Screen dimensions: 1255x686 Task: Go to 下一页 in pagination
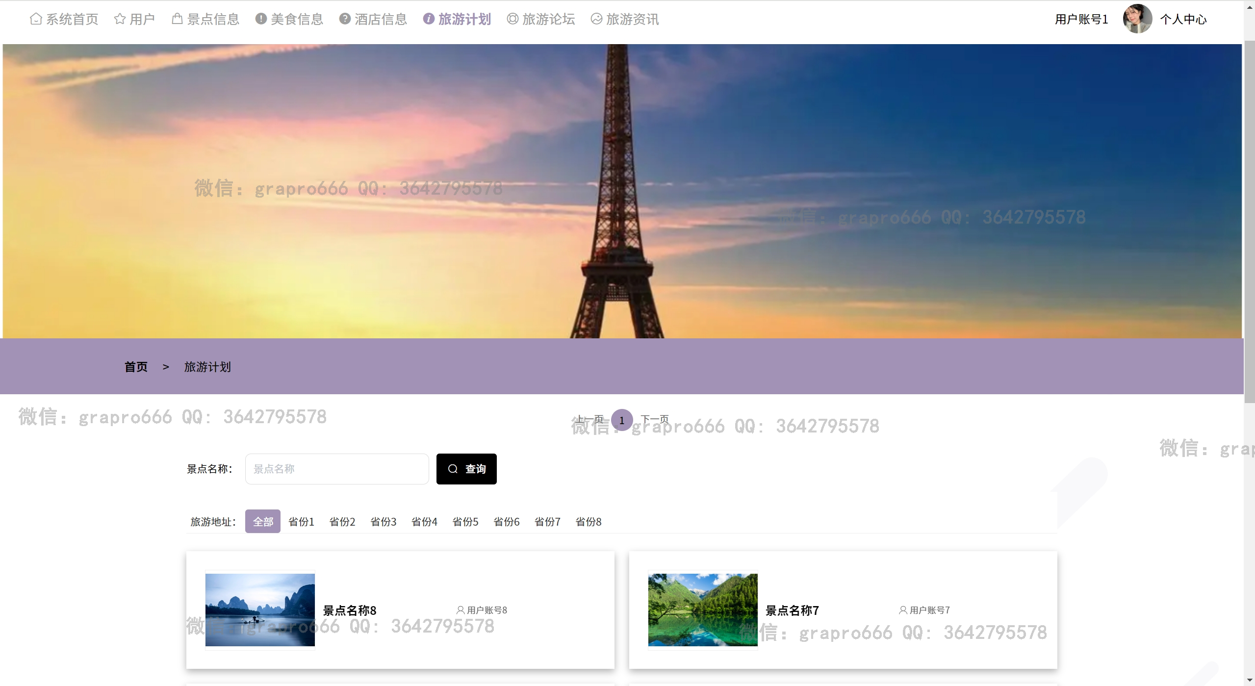pos(655,419)
